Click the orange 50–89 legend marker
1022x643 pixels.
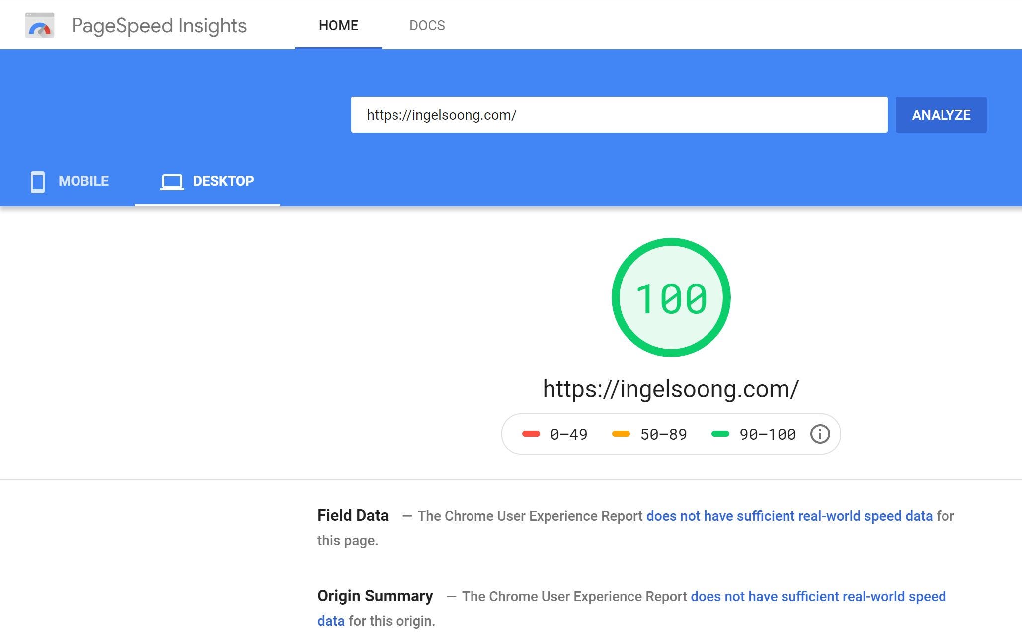(x=621, y=434)
